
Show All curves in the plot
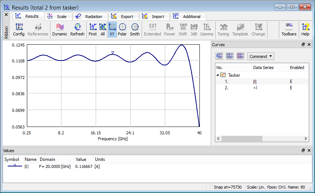pyautogui.click(x=103, y=30)
